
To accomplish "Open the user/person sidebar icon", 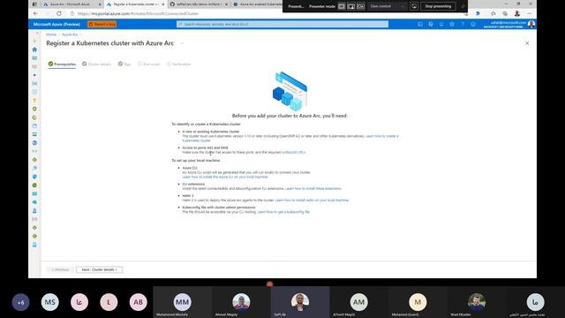I will 34,210.
